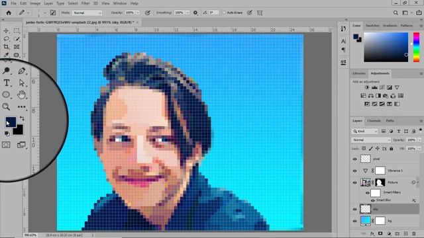Click the layer style fx button
The width and height of the screenshot is (424, 238).
pyautogui.click(x=372, y=233)
